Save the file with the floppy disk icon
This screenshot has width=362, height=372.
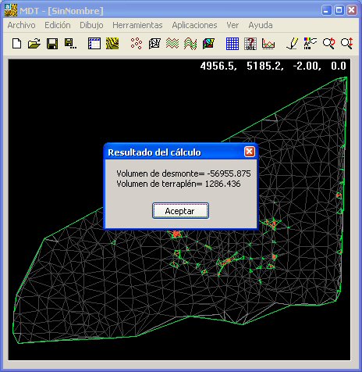pyautogui.click(x=52, y=44)
